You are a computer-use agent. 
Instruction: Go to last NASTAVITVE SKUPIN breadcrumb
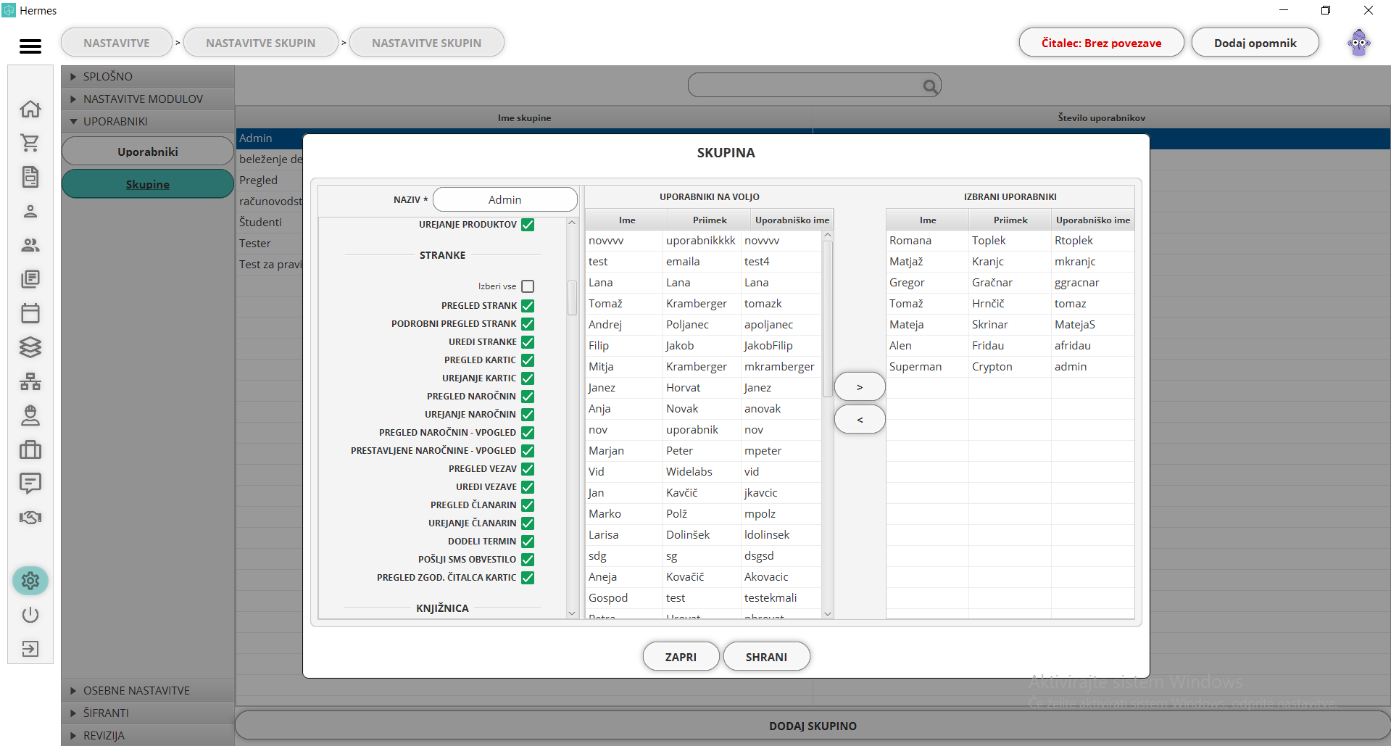click(427, 43)
